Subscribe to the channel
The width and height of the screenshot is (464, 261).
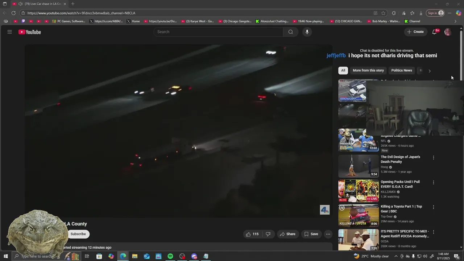pos(78,234)
